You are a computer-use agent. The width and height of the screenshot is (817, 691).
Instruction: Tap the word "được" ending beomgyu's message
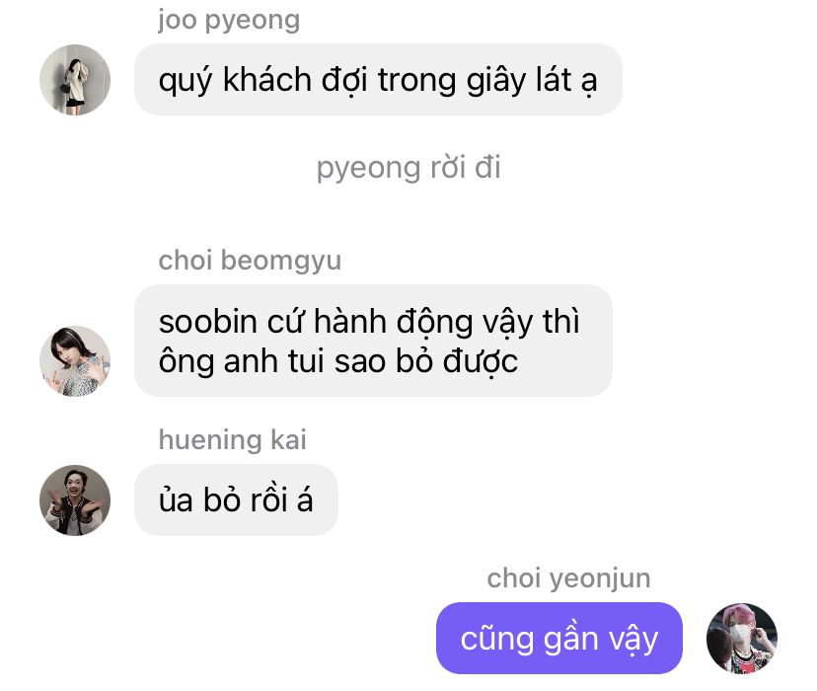point(480,361)
